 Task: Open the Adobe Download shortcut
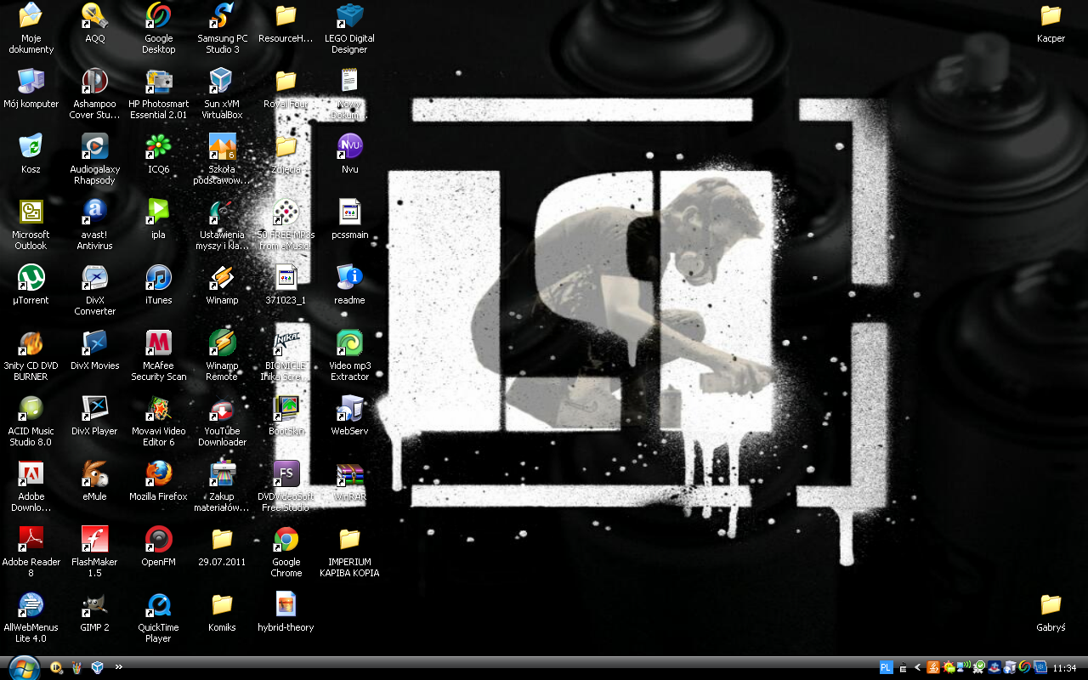(x=31, y=486)
